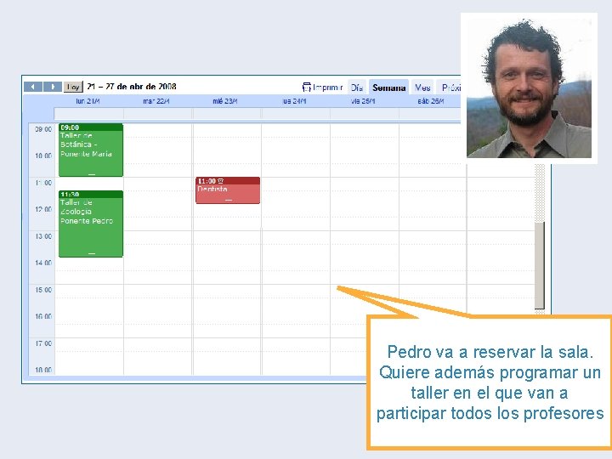
Task: Select the vie 25/4 day header
Action: (x=363, y=101)
